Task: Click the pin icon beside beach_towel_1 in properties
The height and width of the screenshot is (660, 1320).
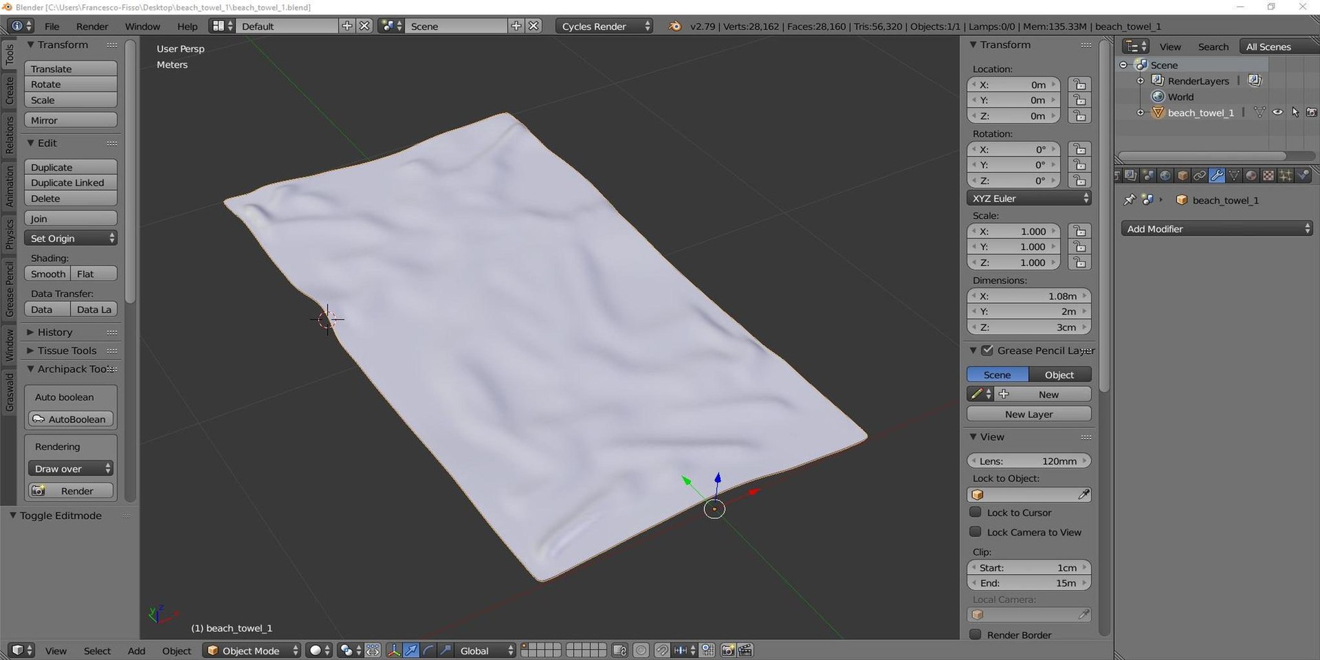Action: coord(1129,200)
